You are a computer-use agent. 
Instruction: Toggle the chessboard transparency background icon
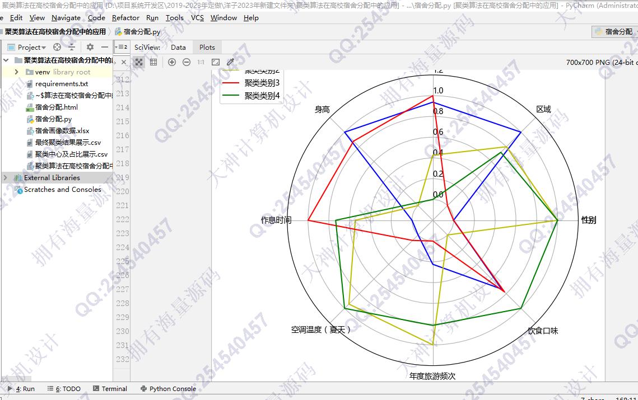coord(139,62)
